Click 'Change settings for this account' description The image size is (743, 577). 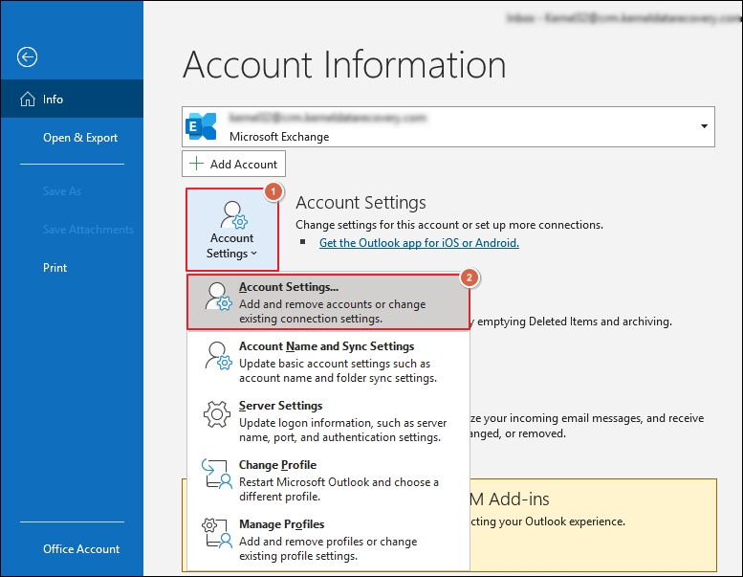coord(449,225)
